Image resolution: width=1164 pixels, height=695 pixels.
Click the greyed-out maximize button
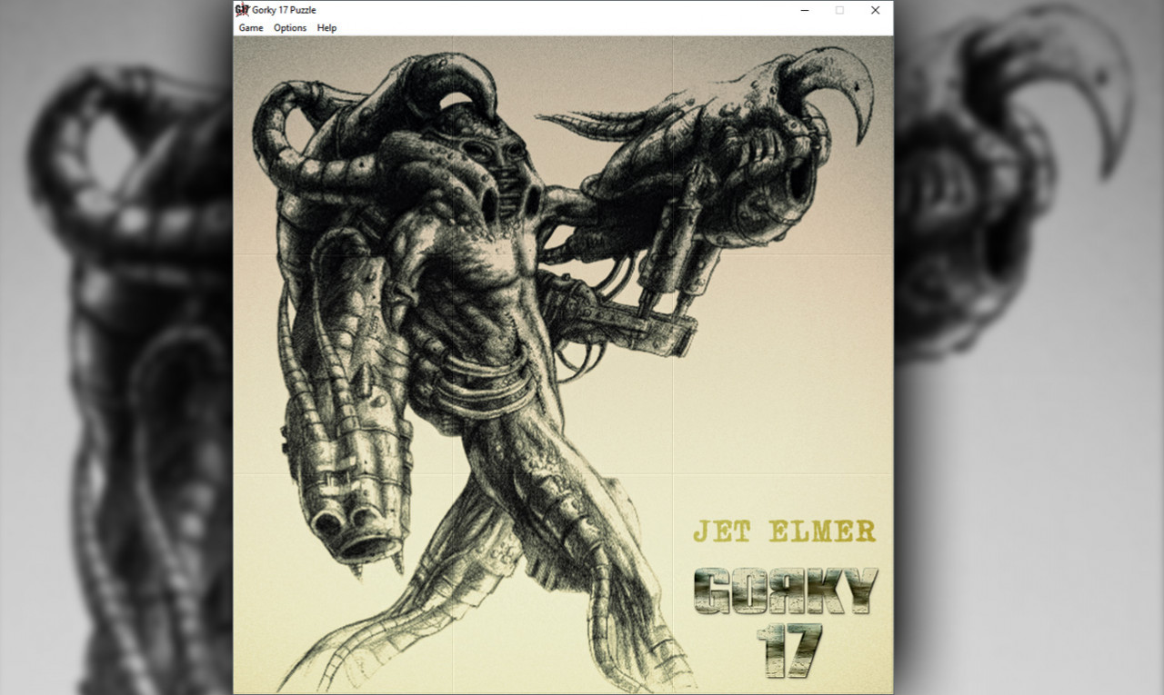[839, 10]
